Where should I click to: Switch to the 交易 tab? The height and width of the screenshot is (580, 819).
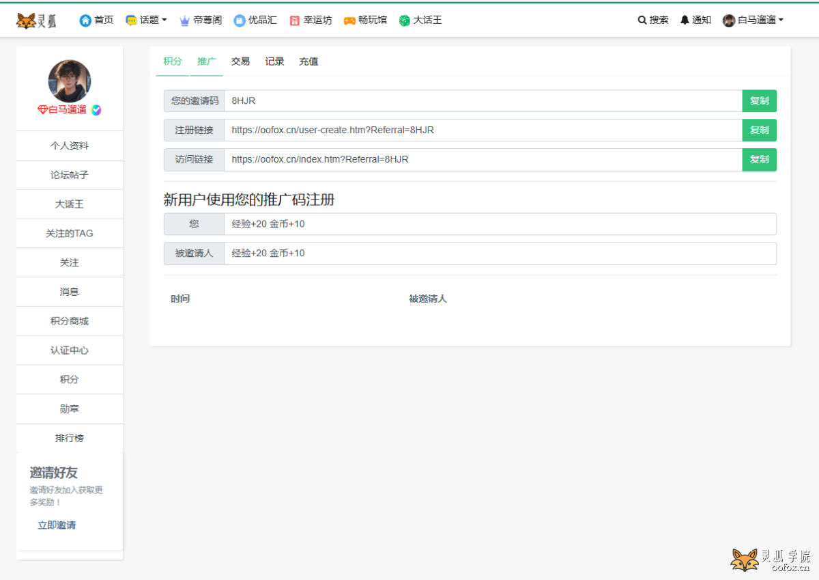tap(240, 61)
